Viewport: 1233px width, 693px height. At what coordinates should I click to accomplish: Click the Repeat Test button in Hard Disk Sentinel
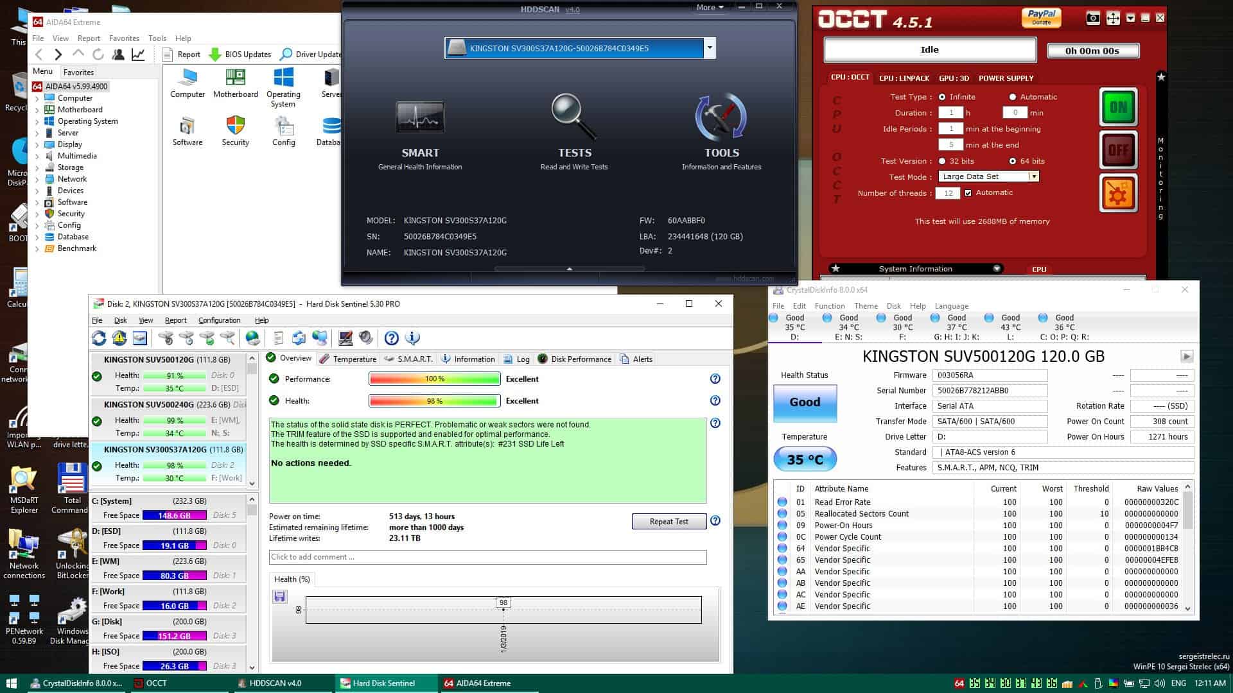click(x=668, y=521)
